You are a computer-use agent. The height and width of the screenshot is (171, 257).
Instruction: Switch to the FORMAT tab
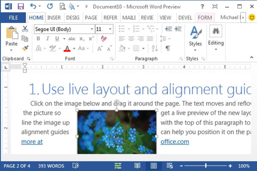pyautogui.click(x=205, y=18)
